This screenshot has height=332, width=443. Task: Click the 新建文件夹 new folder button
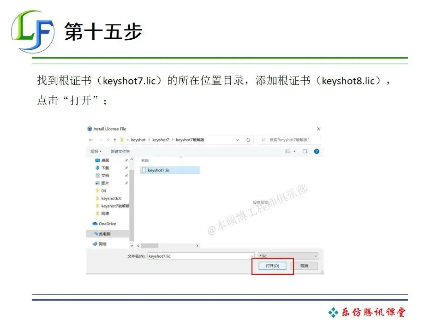[x=120, y=151]
